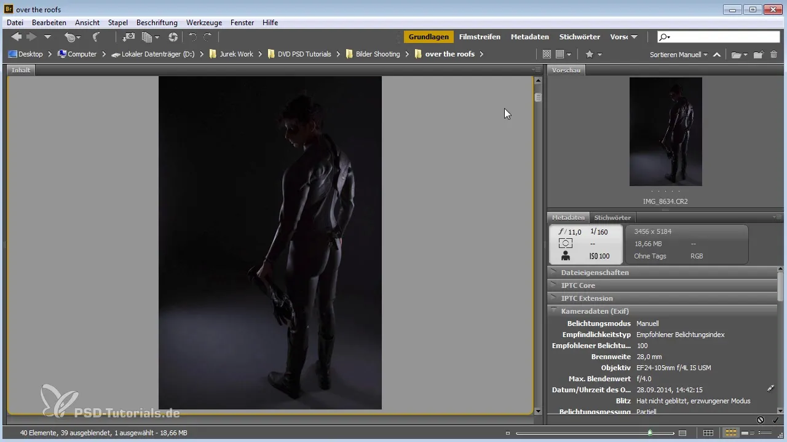
Task: Open in Camera Raw aperture icon
Action: click(x=173, y=37)
